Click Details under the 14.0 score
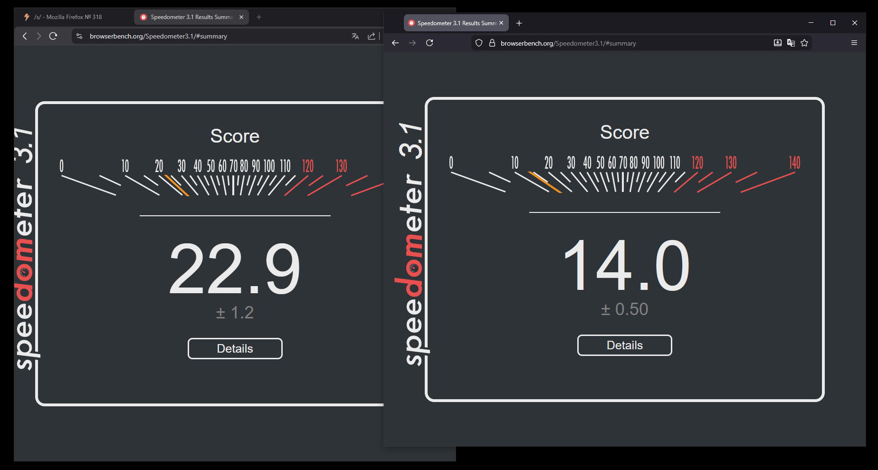 pyautogui.click(x=624, y=345)
